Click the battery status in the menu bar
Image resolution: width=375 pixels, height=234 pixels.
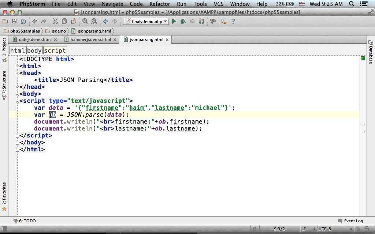pyautogui.click(x=285, y=4)
